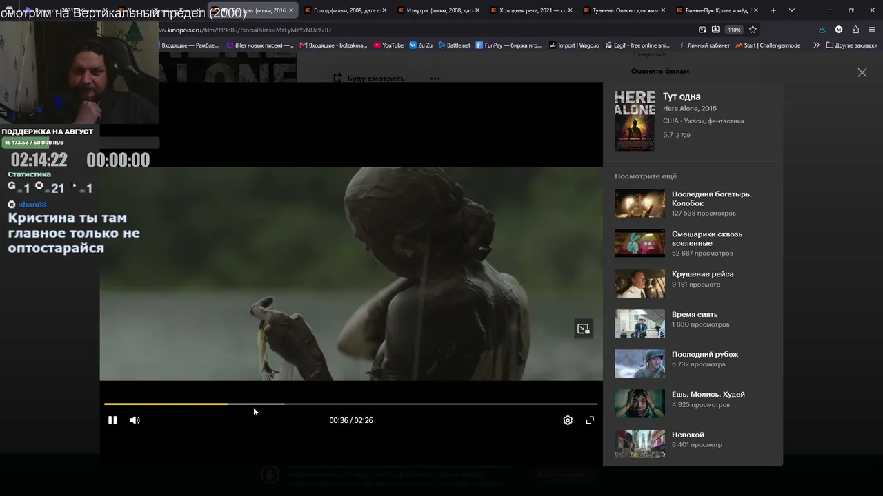883x496 pixels.
Task: Open 'Последний богатырь. Колобок' thumbnail
Action: point(640,203)
